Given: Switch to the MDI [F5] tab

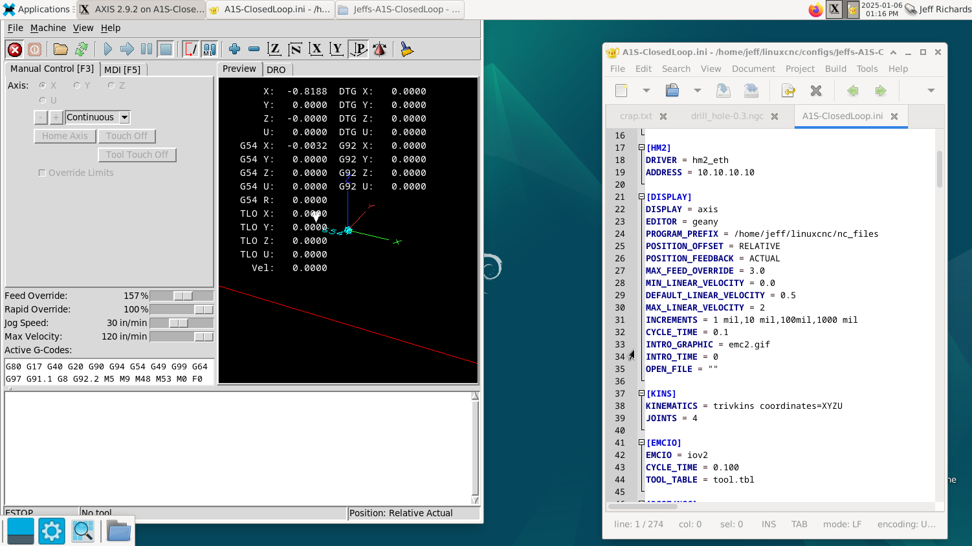Looking at the screenshot, I should pyautogui.click(x=122, y=69).
